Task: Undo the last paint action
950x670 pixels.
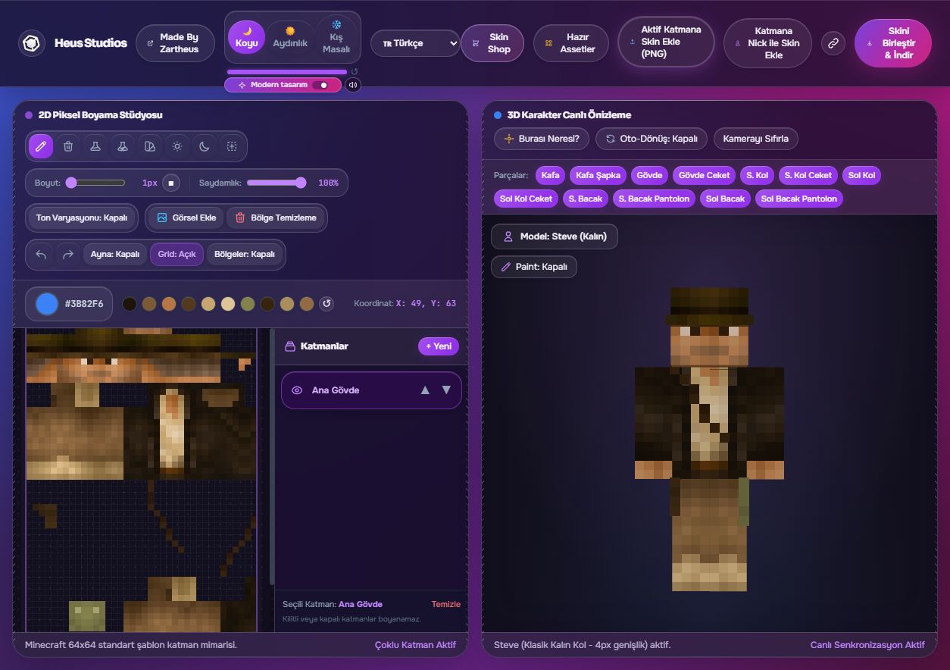Action: pos(41,255)
